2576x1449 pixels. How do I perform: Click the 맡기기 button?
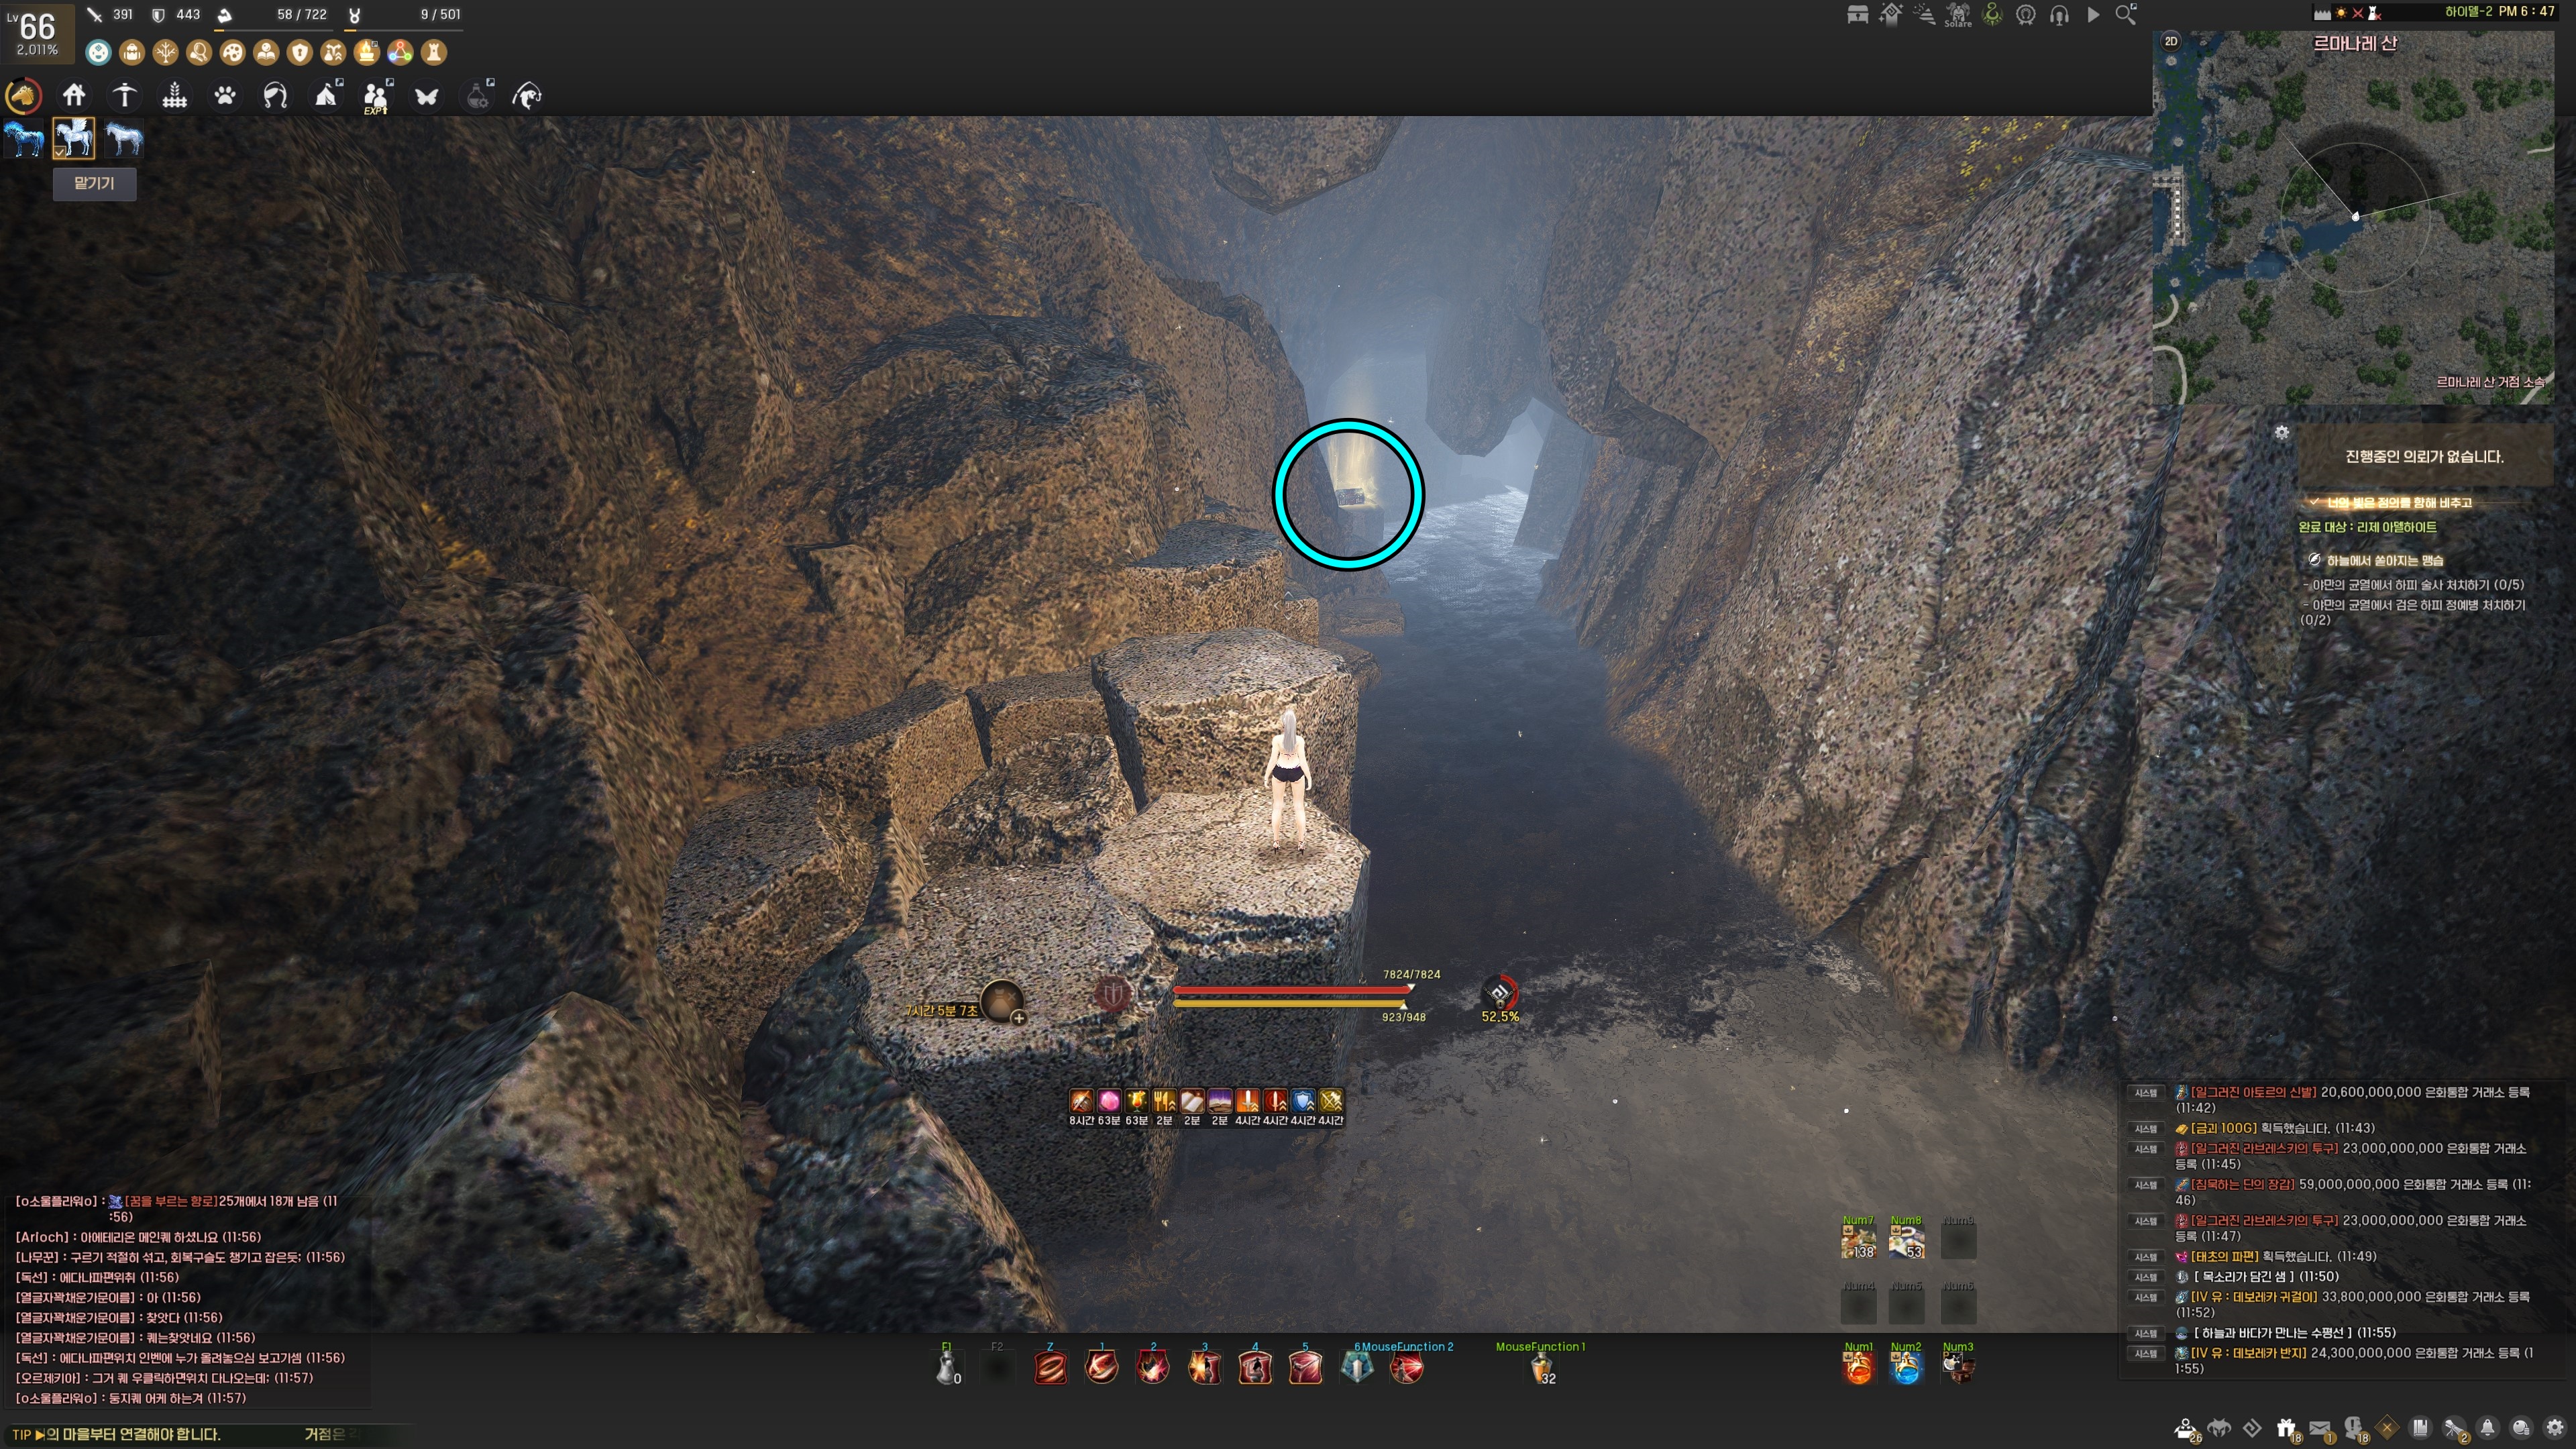click(x=94, y=183)
